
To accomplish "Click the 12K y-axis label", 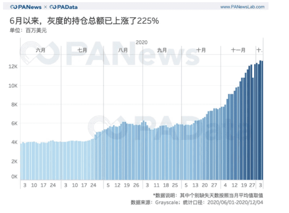I will point(13,66).
